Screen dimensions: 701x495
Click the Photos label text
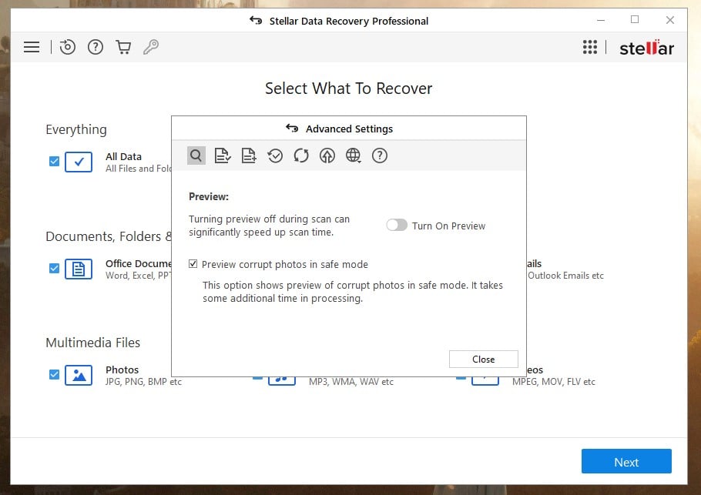point(122,370)
